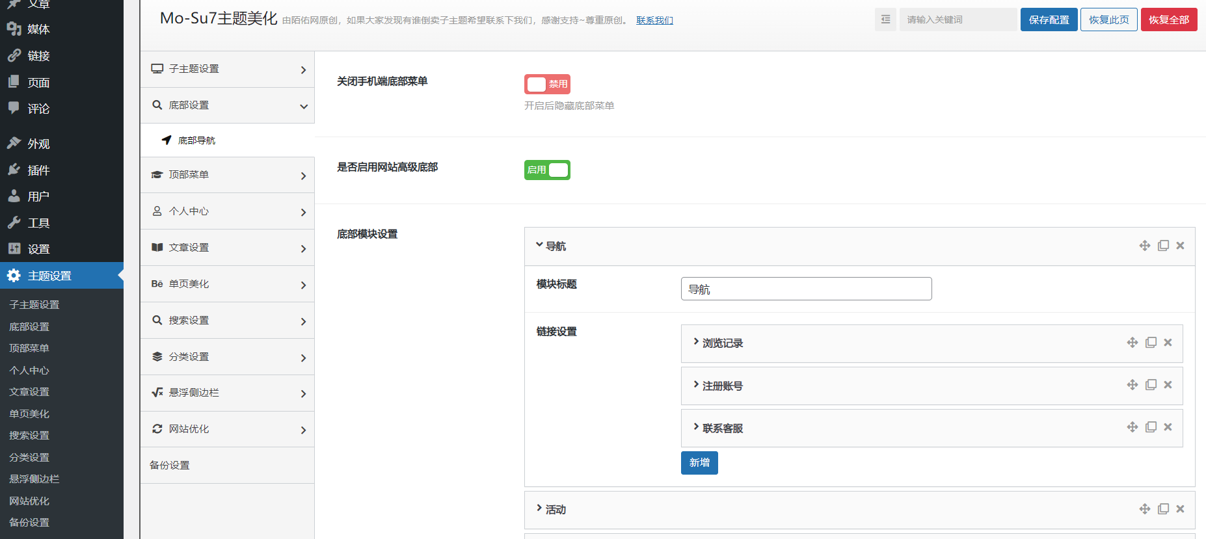Add a new link with 新增 button
This screenshot has width=1206, height=539.
pos(699,463)
